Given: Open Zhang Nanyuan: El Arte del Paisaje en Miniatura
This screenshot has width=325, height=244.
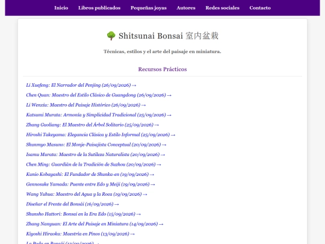Looking at the screenshot, I should 94,224.
